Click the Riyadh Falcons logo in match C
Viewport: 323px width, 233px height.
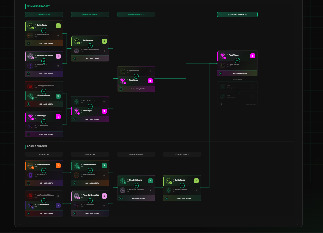[x=30, y=96]
